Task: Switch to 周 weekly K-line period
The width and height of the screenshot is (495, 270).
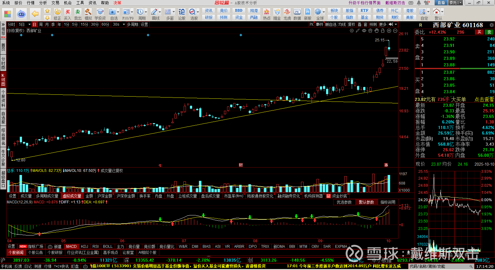Action: pos(41,24)
